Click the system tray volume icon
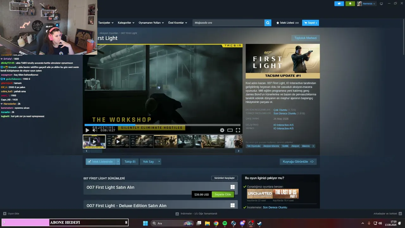 (380, 223)
